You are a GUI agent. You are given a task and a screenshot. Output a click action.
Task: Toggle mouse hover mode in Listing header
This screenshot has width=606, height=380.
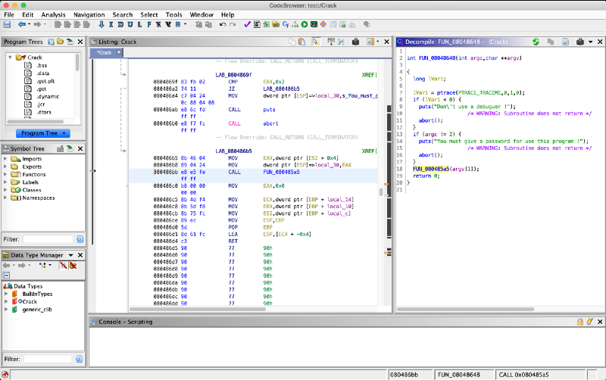coord(317,42)
